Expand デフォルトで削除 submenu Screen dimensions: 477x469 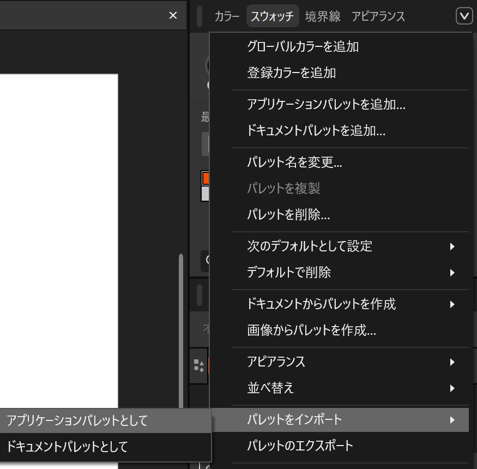tap(339, 272)
